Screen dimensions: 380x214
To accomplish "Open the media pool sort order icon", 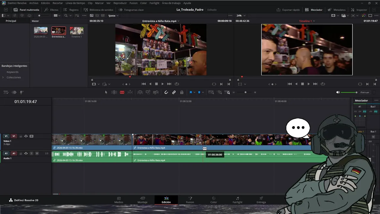I will point(77,15).
